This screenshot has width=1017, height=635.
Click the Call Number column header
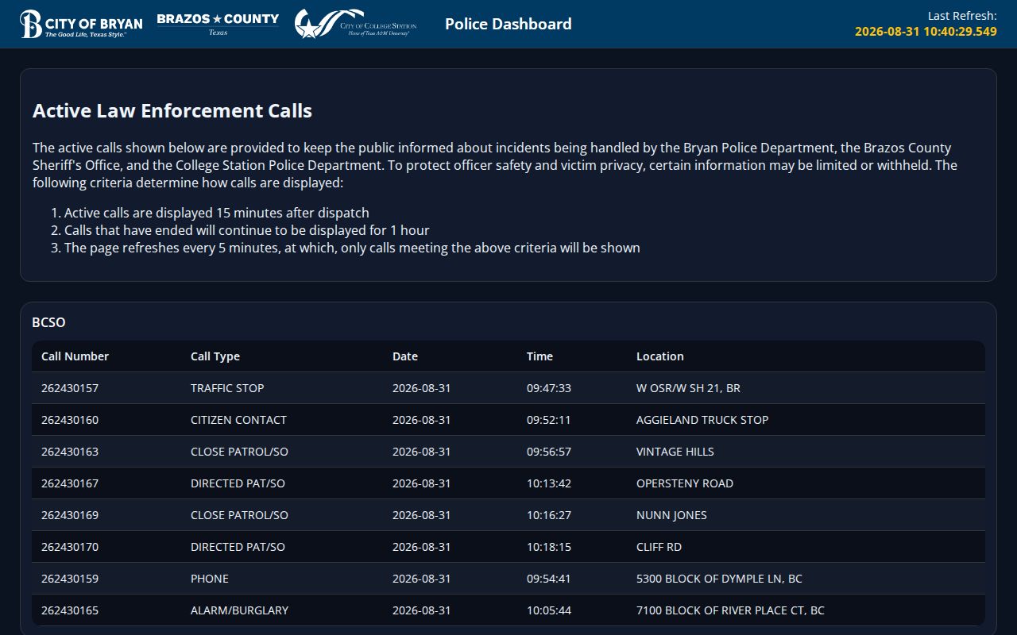(75, 356)
